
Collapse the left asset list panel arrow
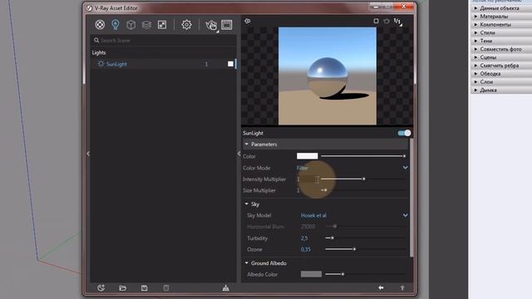(88, 154)
